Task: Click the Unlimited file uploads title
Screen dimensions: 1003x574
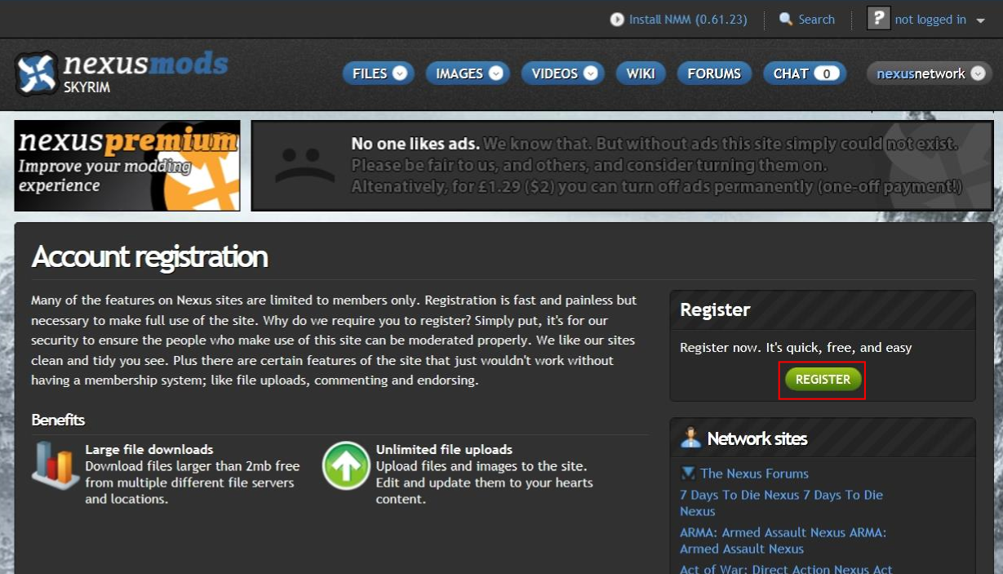Action: [444, 449]
